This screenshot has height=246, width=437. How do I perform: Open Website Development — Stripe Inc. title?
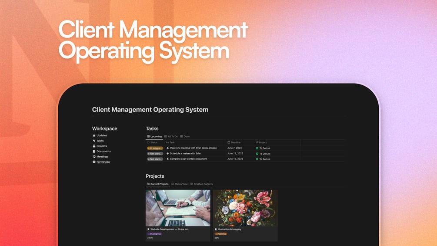point(170,229)
